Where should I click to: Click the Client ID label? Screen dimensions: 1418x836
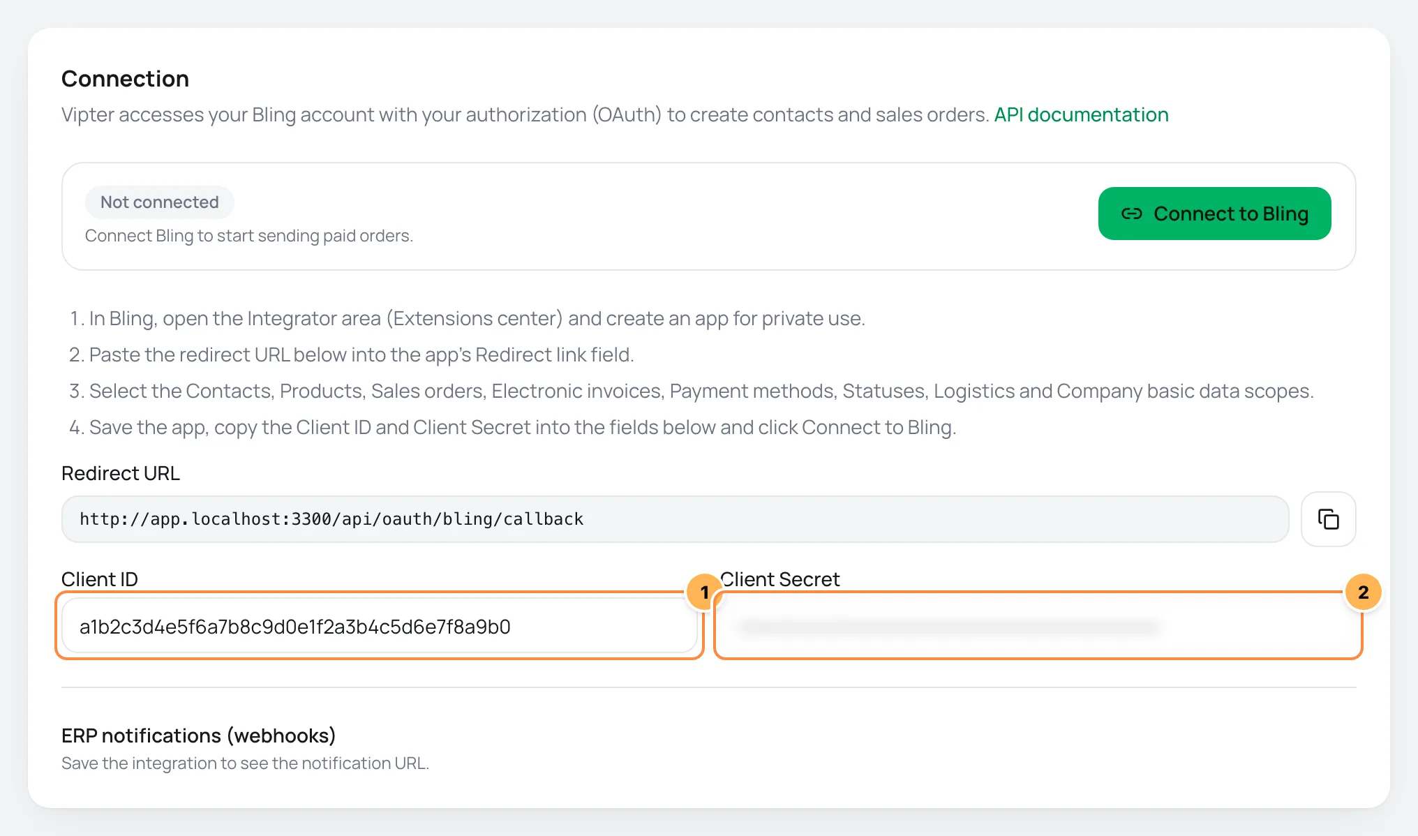100,579
